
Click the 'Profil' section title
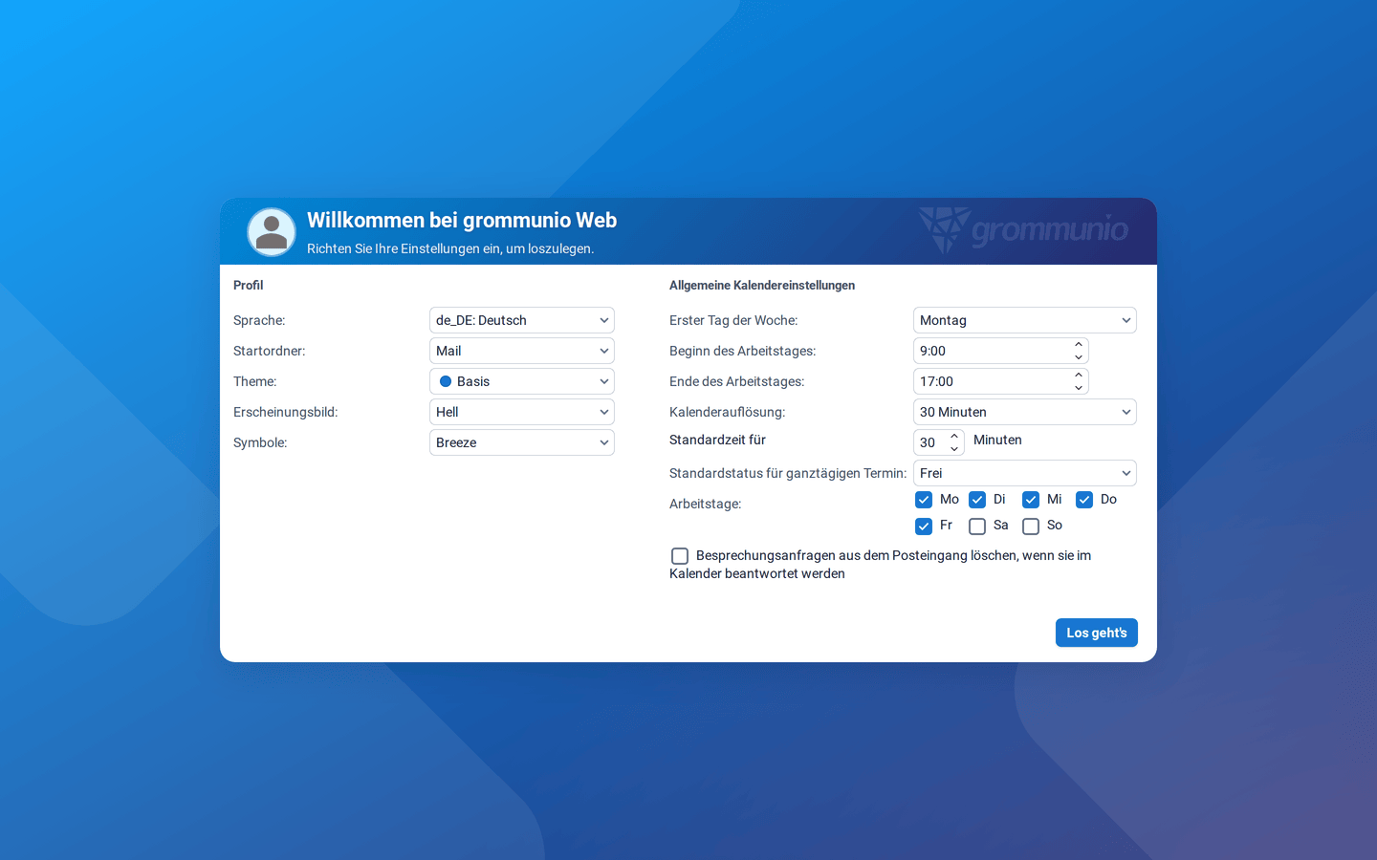coord(249,286)
